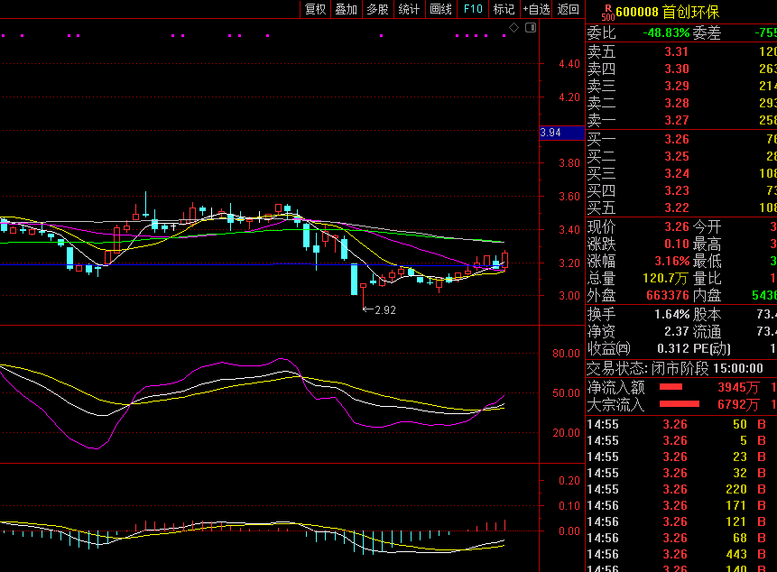This screenshot has width=777, height=572.
Task: Click the 80.00 indicator axis label
Action: pos(566,354)
